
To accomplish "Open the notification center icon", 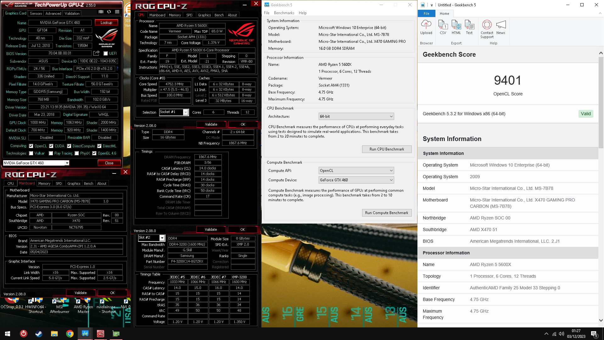I will point(594,334).
